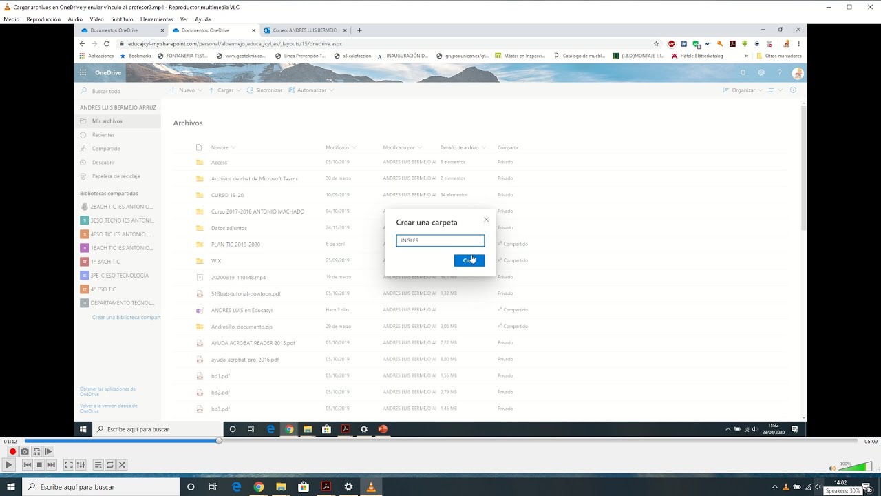Screen dimensions: 881x496
Task: Skip to next media in VLC
Action: pos(51,465)
